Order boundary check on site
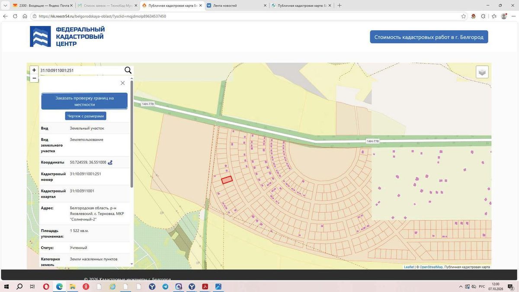The width and height of the screenshot is (519, 292). click(84, 101)
